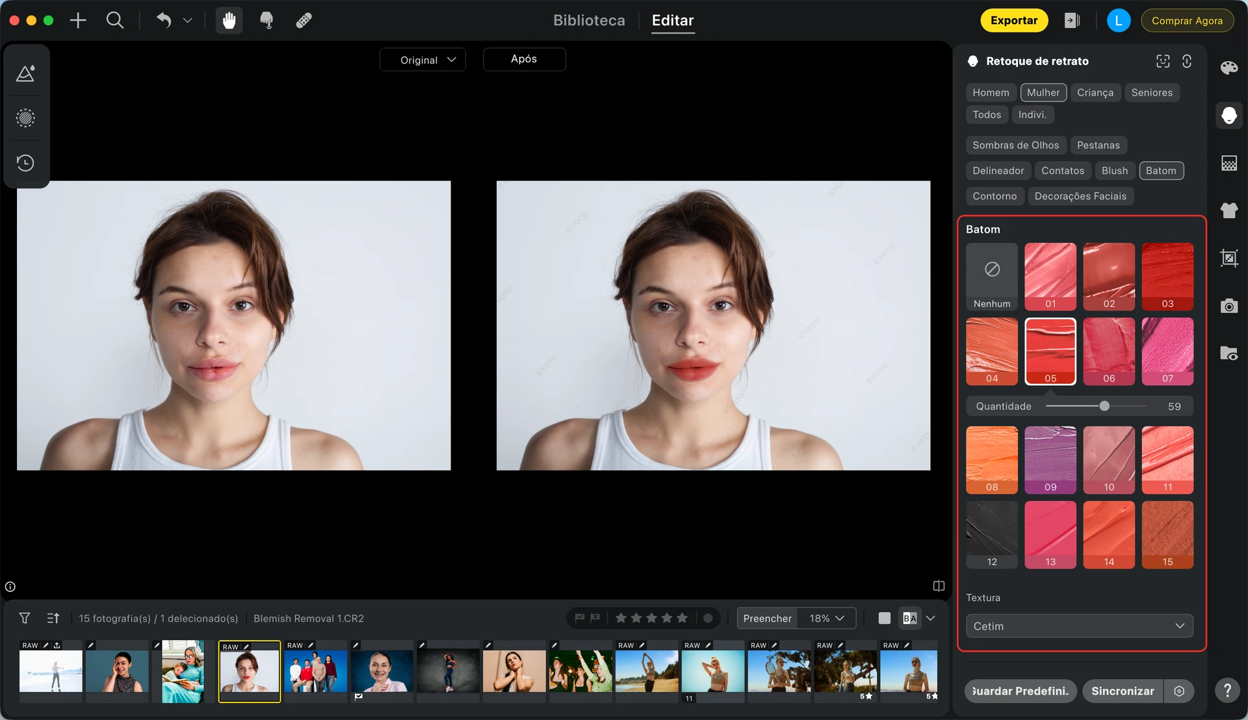Toggle the Mulher gender filter
1248x720 pixels.
[1043, 92]
